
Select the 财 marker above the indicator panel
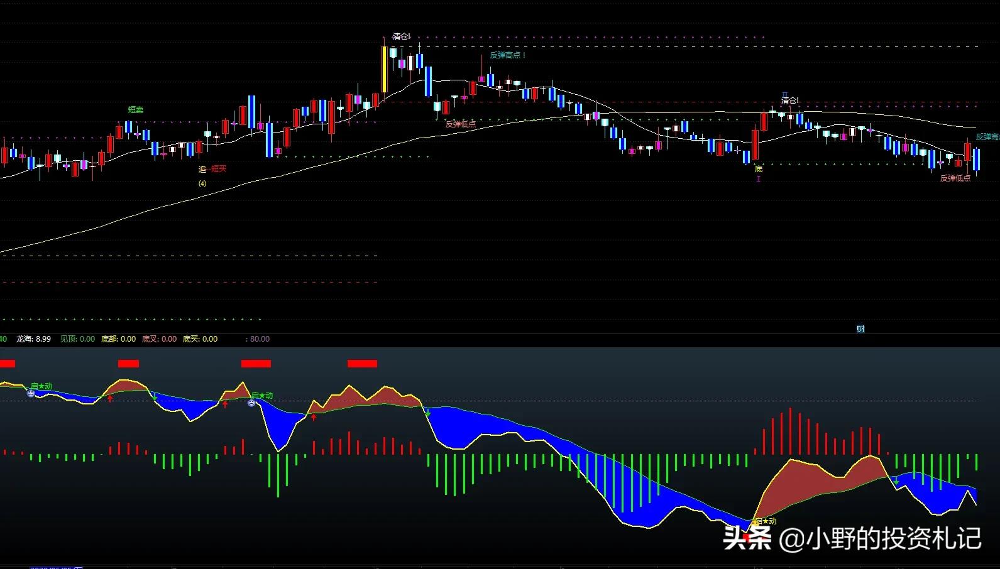pos(860,329)
